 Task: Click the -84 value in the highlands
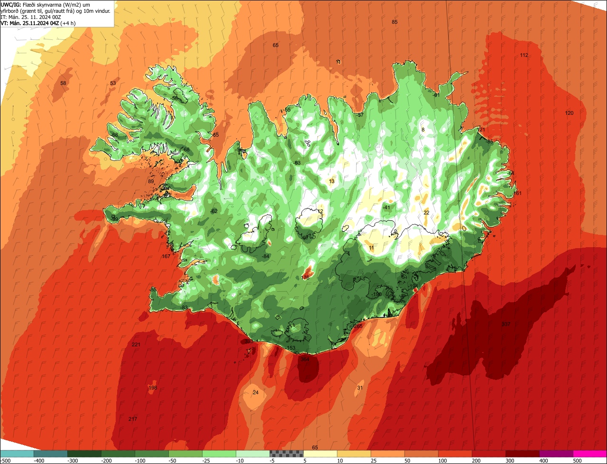tap(266, 256)
